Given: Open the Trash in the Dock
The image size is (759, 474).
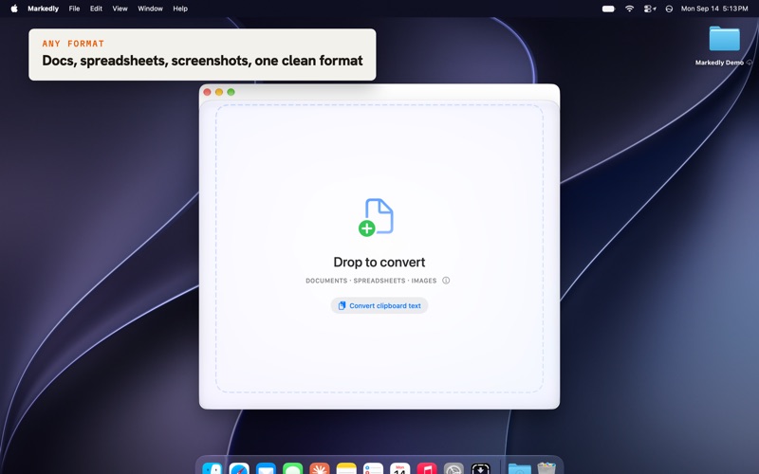Looking at the screenshot, I should coord(546,468).
